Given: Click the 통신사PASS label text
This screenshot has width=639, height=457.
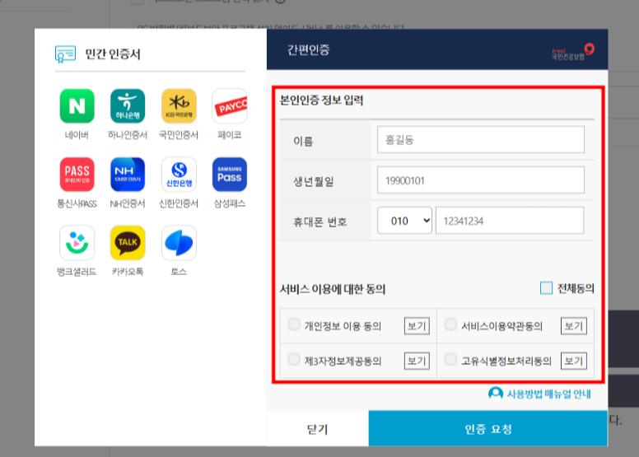Looking at the screenshot, I should (x=77, y=203).
